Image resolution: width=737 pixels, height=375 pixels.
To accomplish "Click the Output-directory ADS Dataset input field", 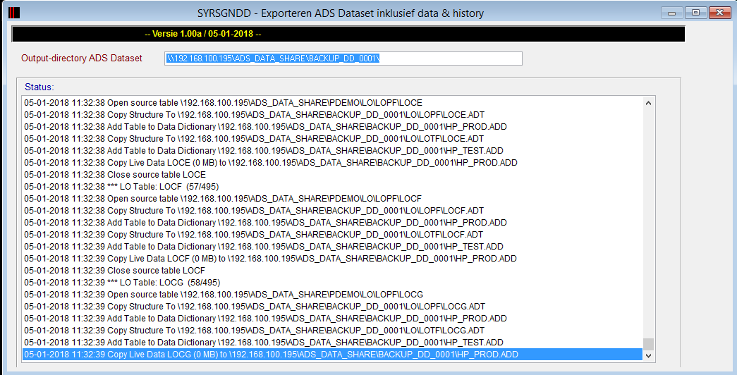I will pyautogui.click(x=343, y=59).
